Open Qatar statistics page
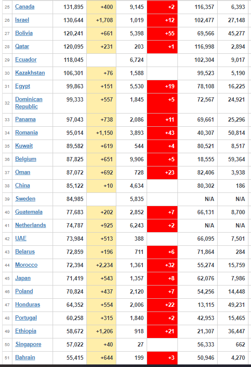The width and height of the screenshot is (251, 367). (x=22, y=47)
